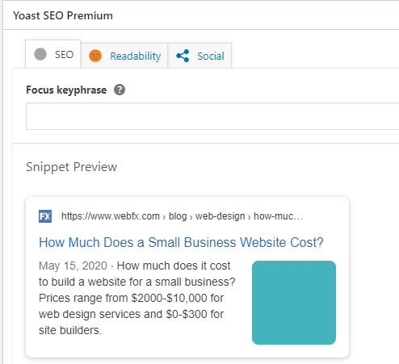Select the Social tab
399x364 pixels.
point(199,56)
